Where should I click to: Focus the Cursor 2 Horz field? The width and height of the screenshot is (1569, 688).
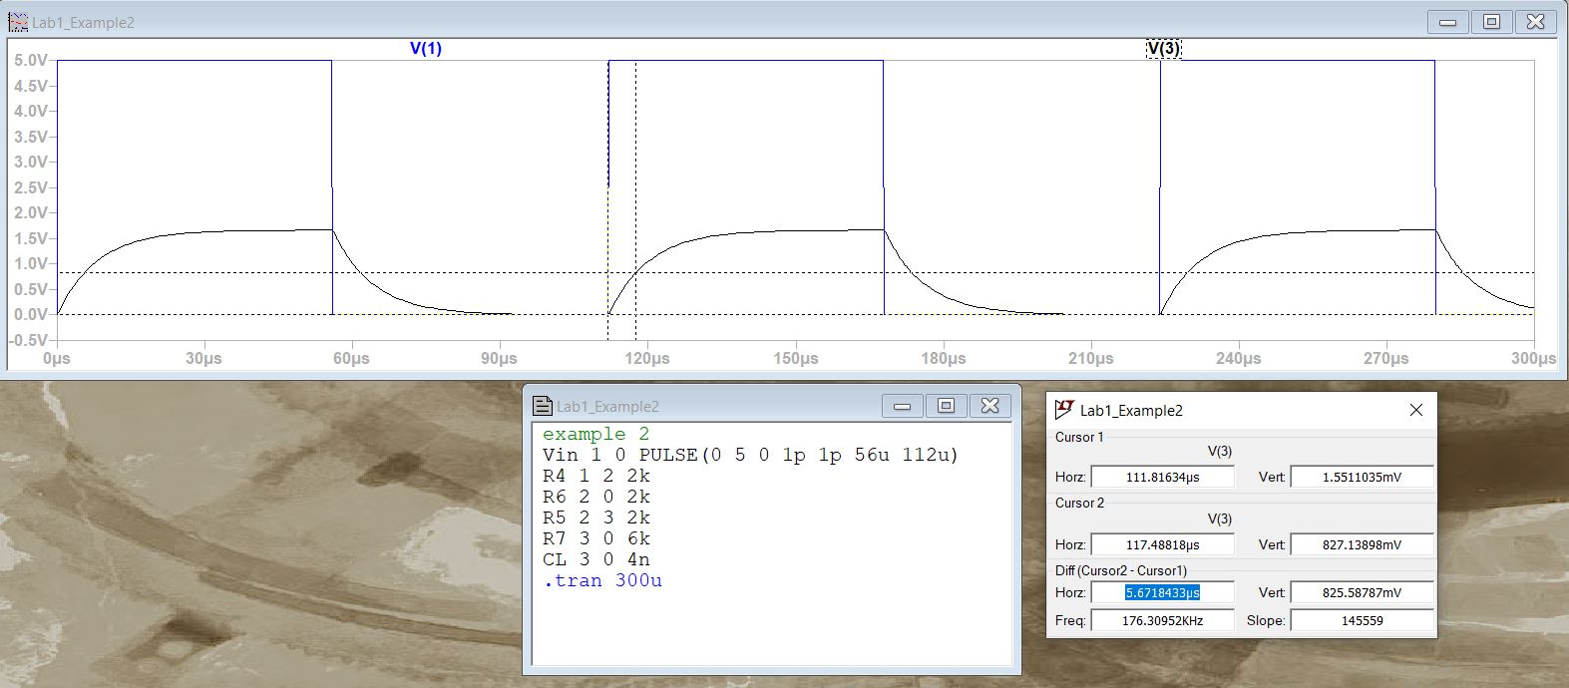pos(1162,545)
